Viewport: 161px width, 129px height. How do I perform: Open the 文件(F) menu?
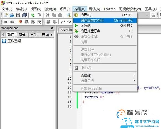[7, 9]
